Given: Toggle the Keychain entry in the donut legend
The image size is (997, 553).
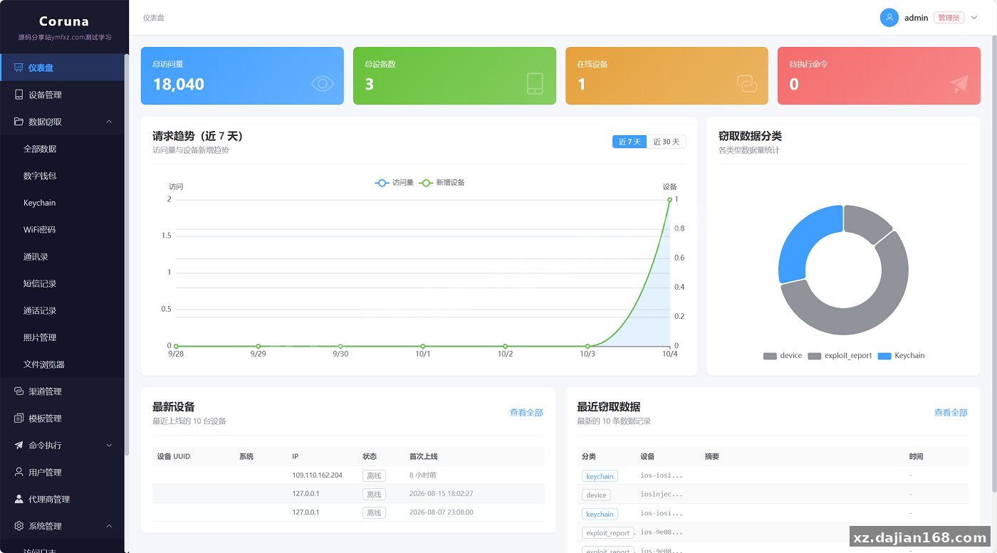Looking at the screenshot, I should pyautogui.click(x=902, y=356).
